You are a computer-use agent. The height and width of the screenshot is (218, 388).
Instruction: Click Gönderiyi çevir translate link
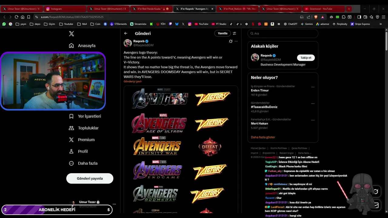pos(133,81)
